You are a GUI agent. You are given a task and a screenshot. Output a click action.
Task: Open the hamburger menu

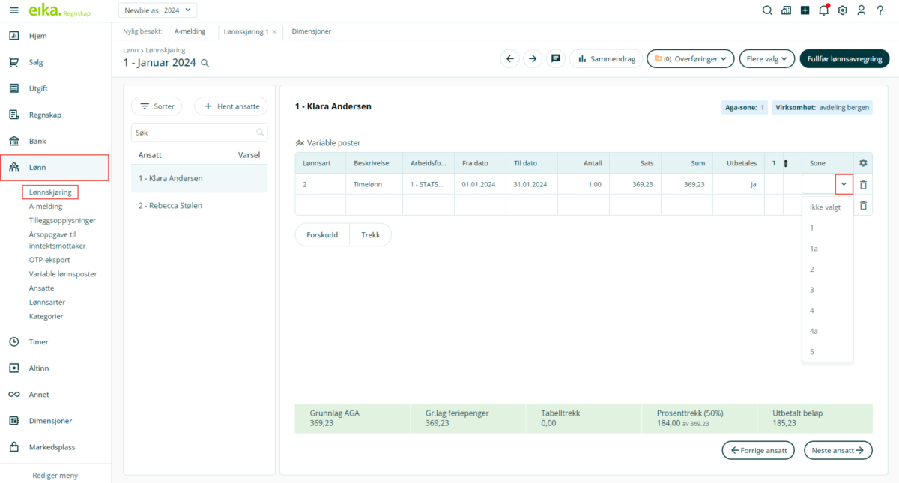[13, 10]
